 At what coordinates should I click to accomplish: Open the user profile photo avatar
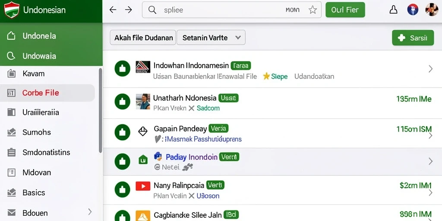pyautogui.click(x=432, y=9)
